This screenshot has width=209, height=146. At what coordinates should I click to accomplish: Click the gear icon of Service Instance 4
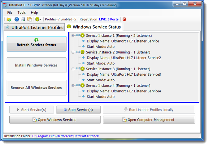(x=82, y=86)
